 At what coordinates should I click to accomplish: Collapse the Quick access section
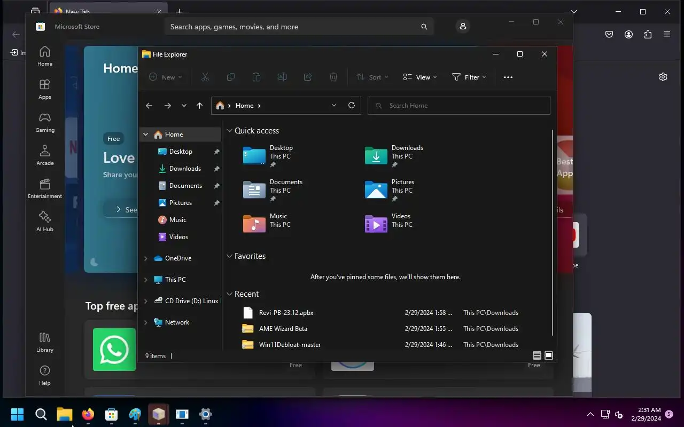click(x=229, y=130)
